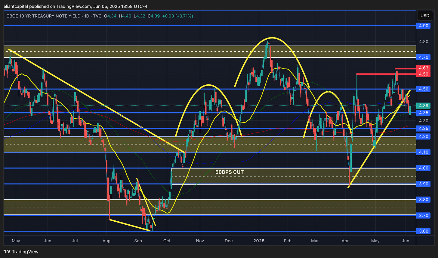This screenshot has width=438, height=258.
Task: Click the Sep label on time axis
Action: coord(138,241)
